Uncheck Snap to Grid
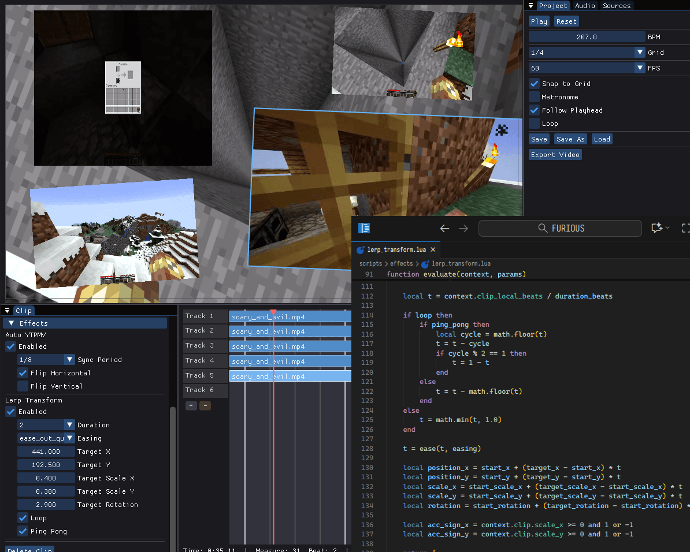Viewport: 690px width, 552px height. (535, 84)
